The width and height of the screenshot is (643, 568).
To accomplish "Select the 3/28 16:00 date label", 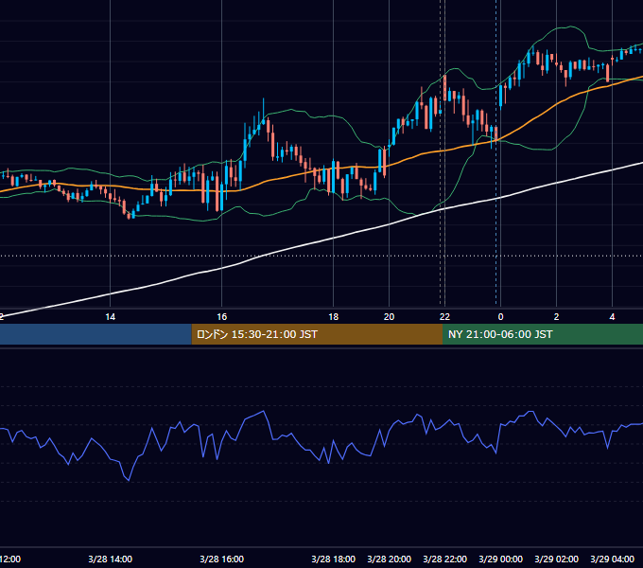I will click(222, 559).
